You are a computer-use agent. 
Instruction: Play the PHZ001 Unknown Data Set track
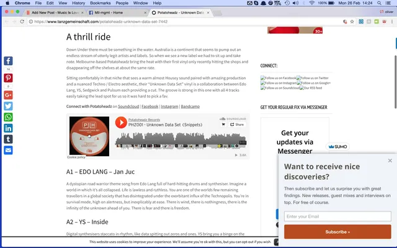pyautogui.click(x=121, y=123)
